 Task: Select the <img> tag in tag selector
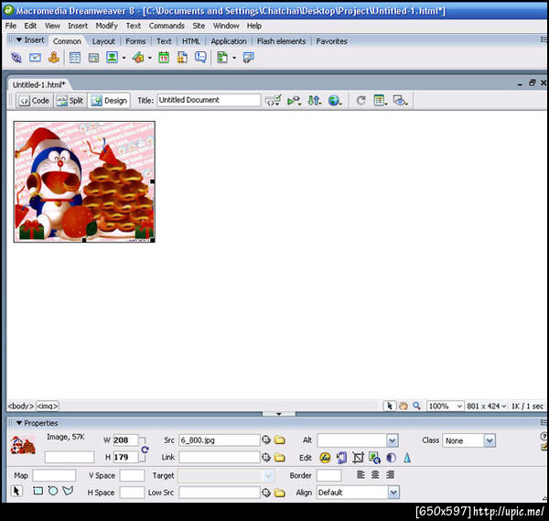48,406
